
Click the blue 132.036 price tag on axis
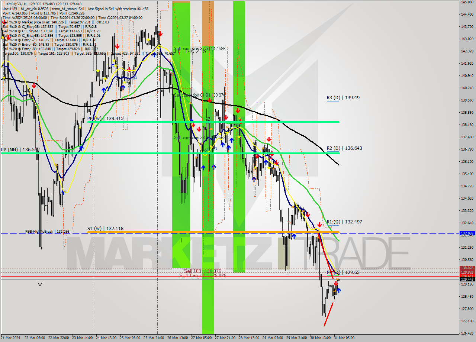point(467,233)
